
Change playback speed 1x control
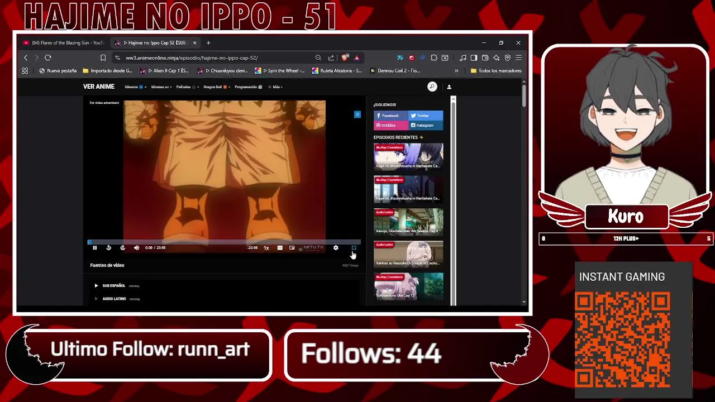(266, 248)
